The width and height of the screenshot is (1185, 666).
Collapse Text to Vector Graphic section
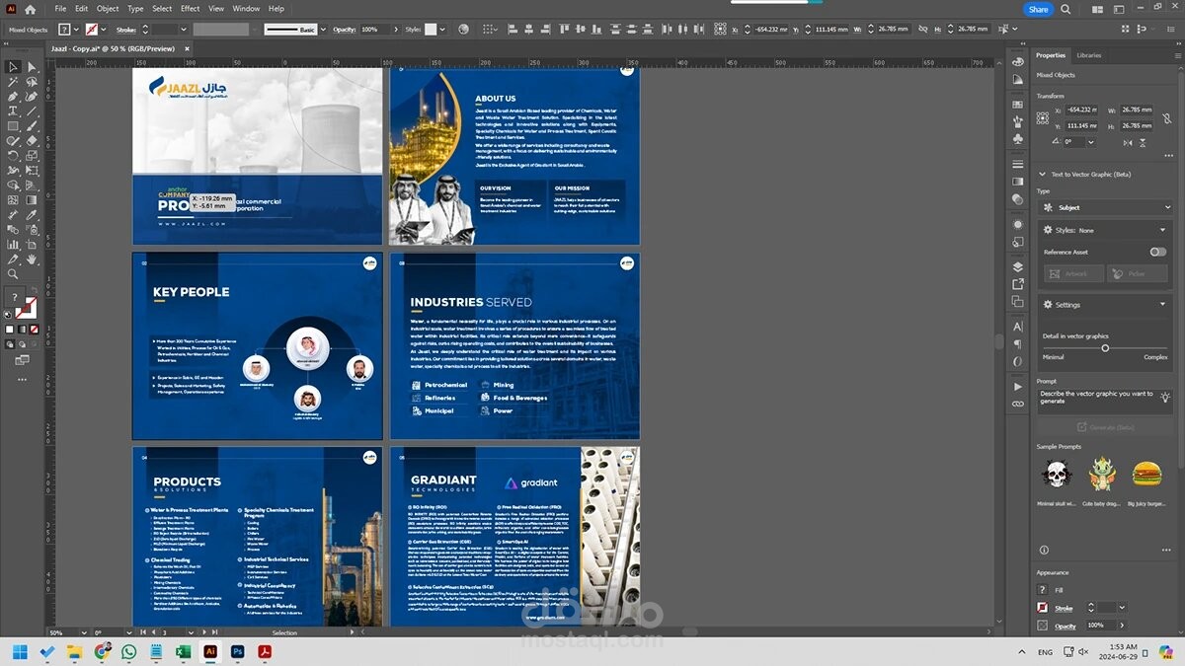[1042, 174]
